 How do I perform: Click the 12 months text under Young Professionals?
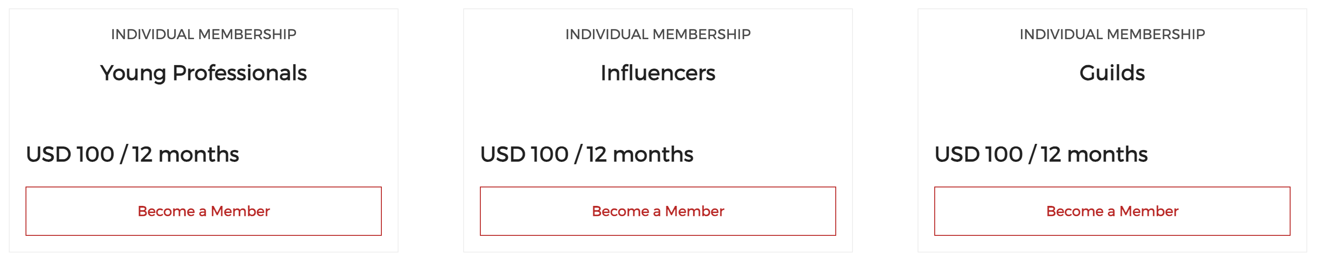185,154
